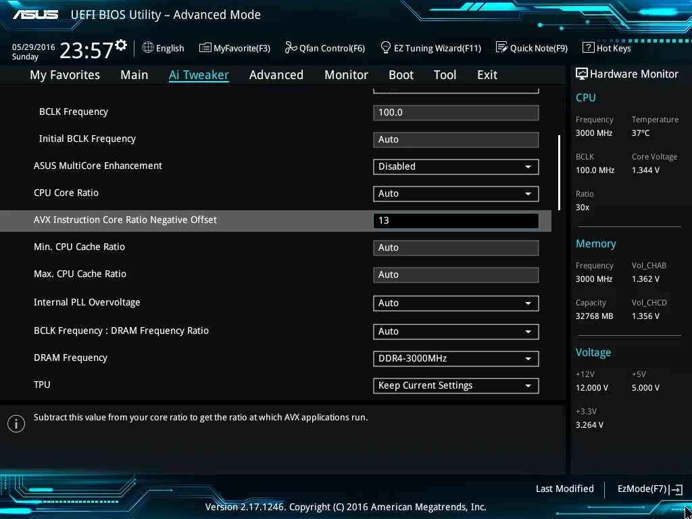Click the settings gear next to the clock

121,45
